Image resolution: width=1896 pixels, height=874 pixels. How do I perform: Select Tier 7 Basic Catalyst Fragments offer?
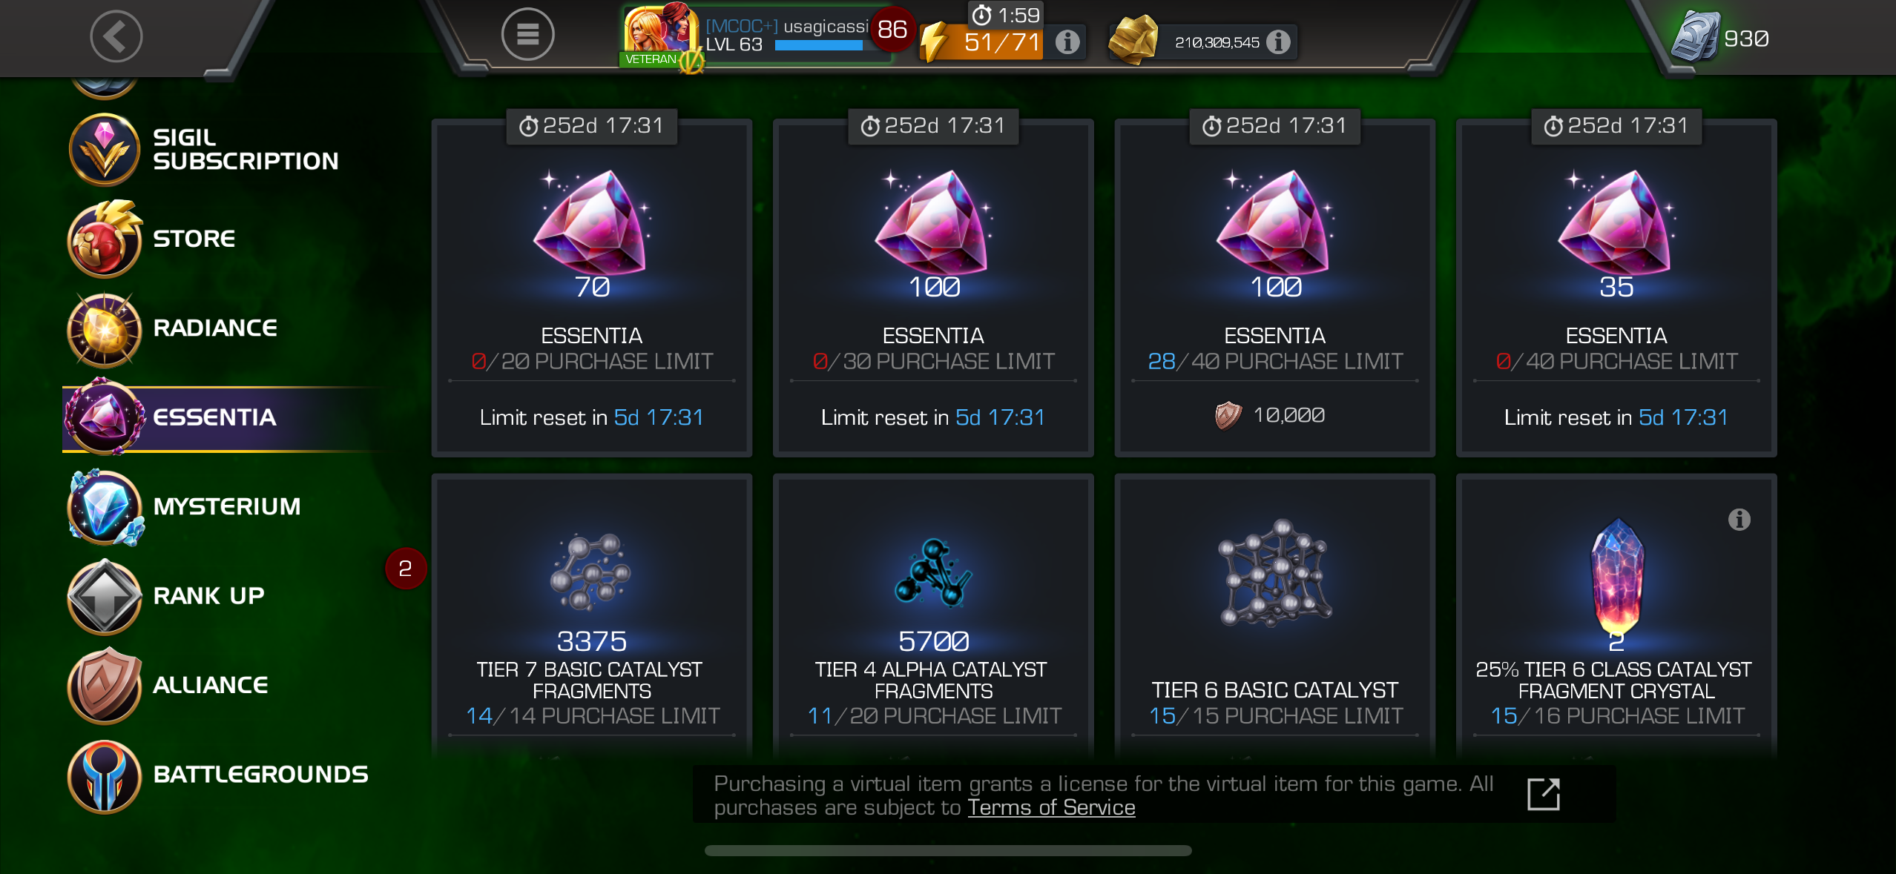[592, 615]
